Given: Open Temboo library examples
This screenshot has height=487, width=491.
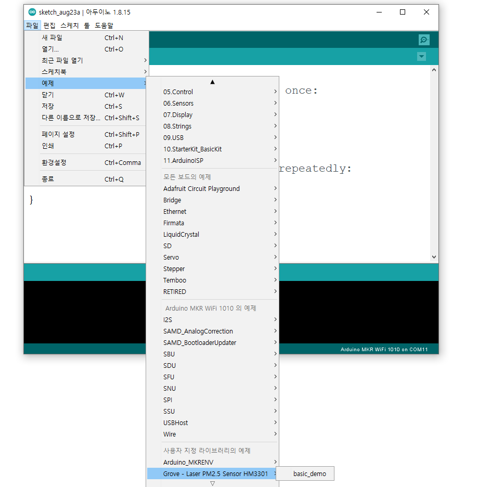Looking at the screenshot, I should (x=213, y=280).
